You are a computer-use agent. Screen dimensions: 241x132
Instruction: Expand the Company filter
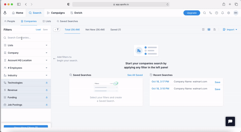coord(26,53)
